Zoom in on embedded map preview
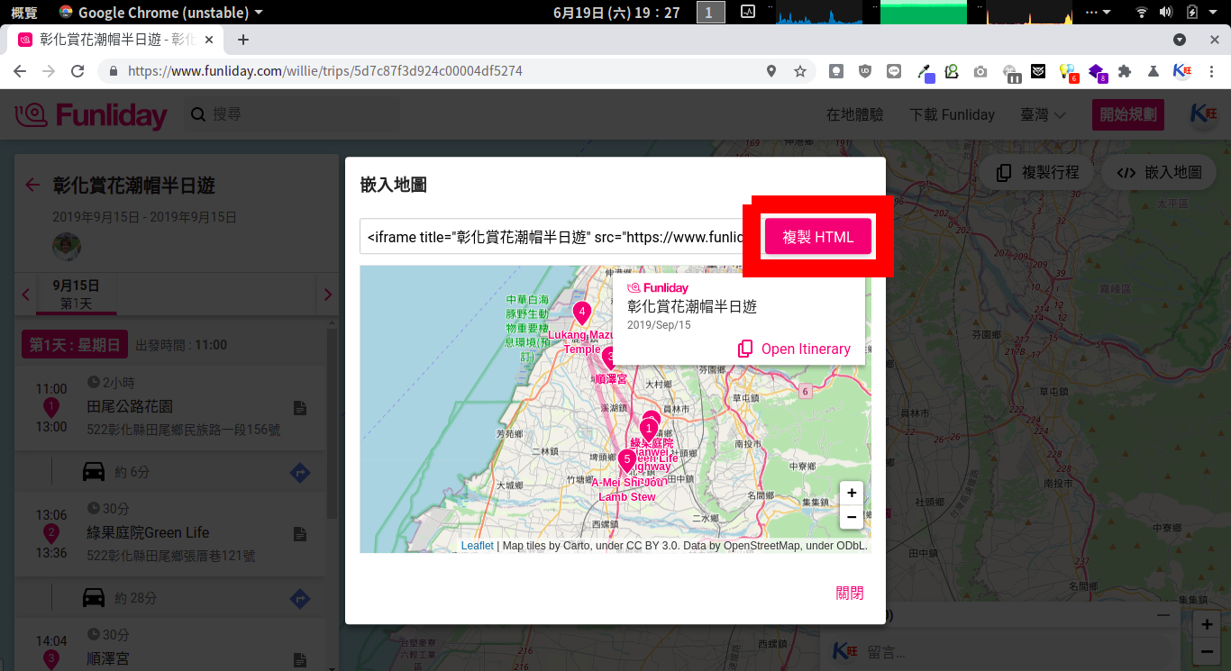This screenshot has width=1231, height=671. click(851, 493)
